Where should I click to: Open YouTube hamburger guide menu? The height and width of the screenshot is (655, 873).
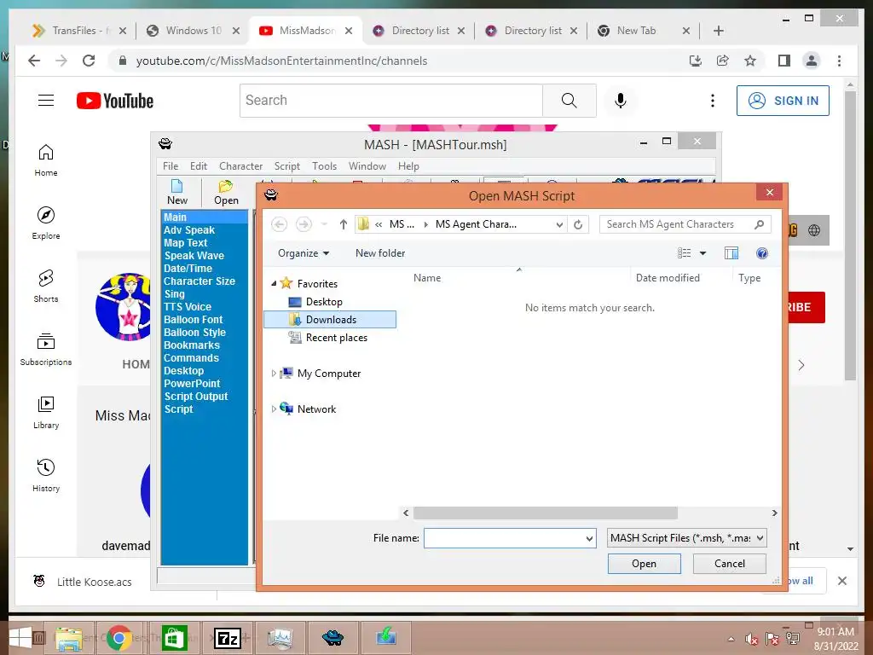(46, 101)
